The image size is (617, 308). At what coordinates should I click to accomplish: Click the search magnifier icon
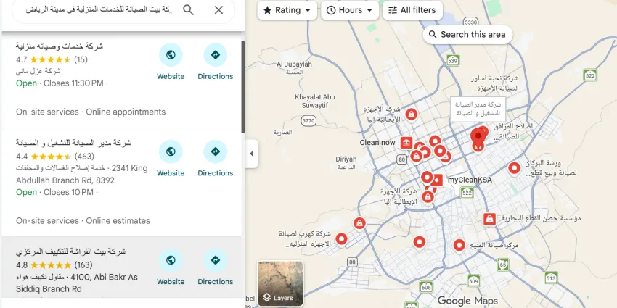pos(188,10)
